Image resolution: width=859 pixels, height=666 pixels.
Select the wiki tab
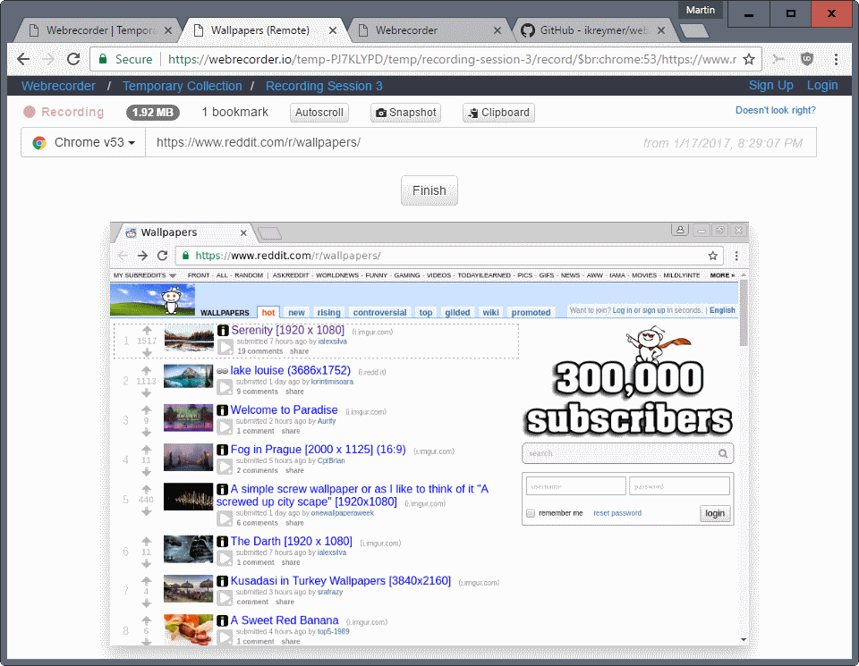click(491, 313)
